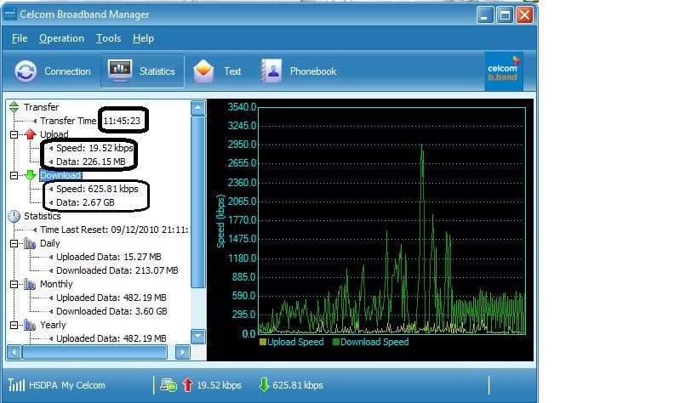The image size is (697, 403).
Task: Click the red upload arrow in status bar
Action: point(187,385)
